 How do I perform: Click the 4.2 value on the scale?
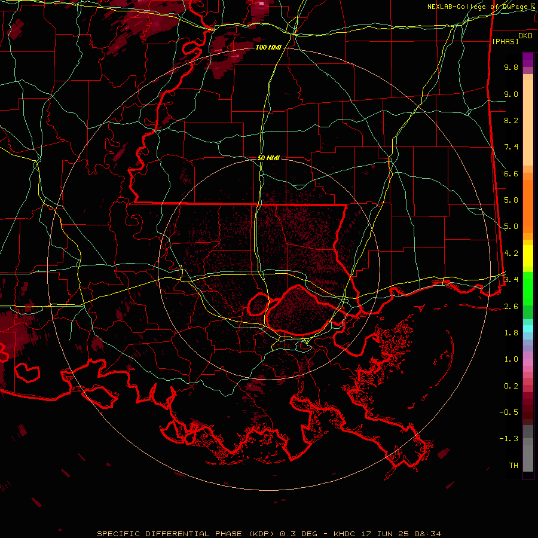pos(511,253)
